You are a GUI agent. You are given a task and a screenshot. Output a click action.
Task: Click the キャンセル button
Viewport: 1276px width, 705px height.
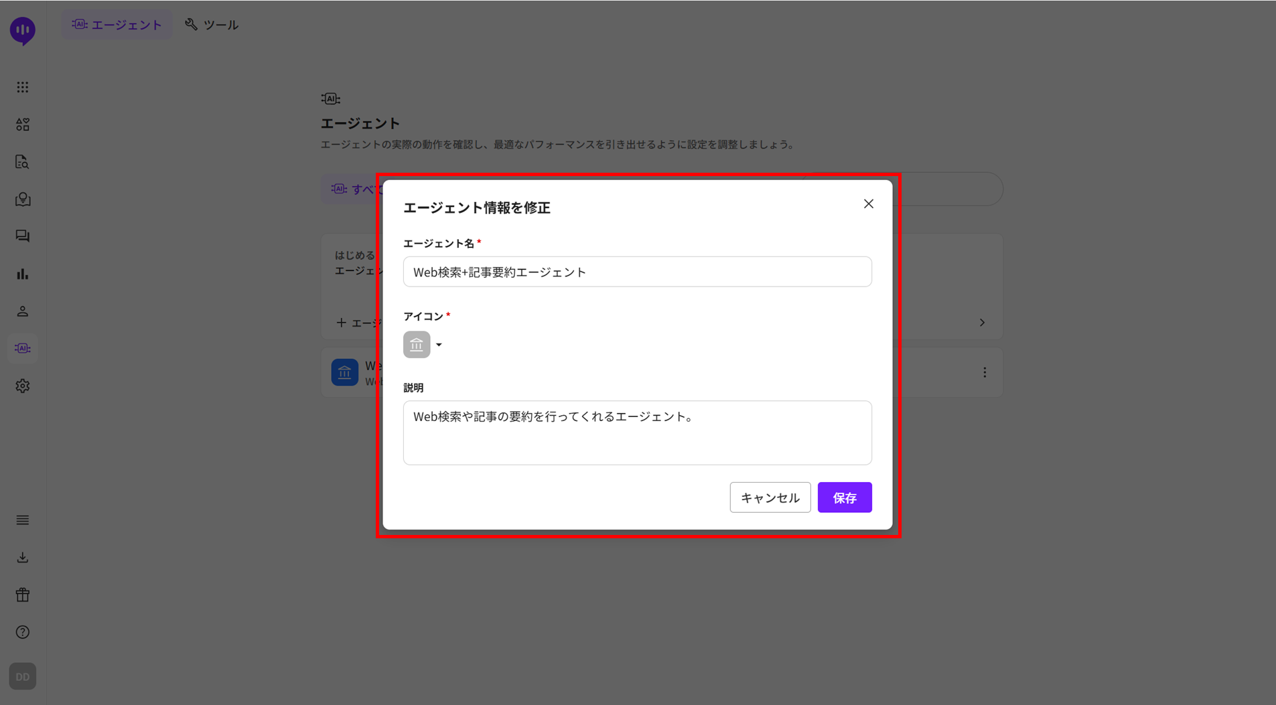click(770, 497)
